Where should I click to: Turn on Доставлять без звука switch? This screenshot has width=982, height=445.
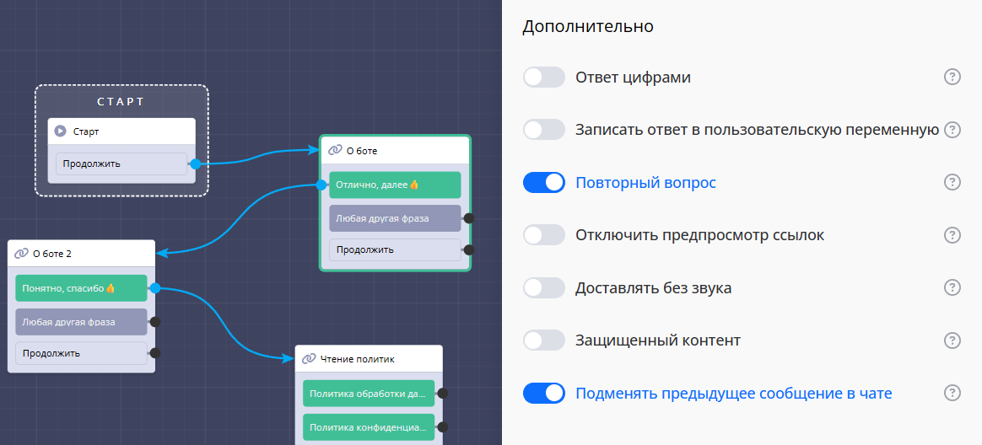tap(543, 288)
